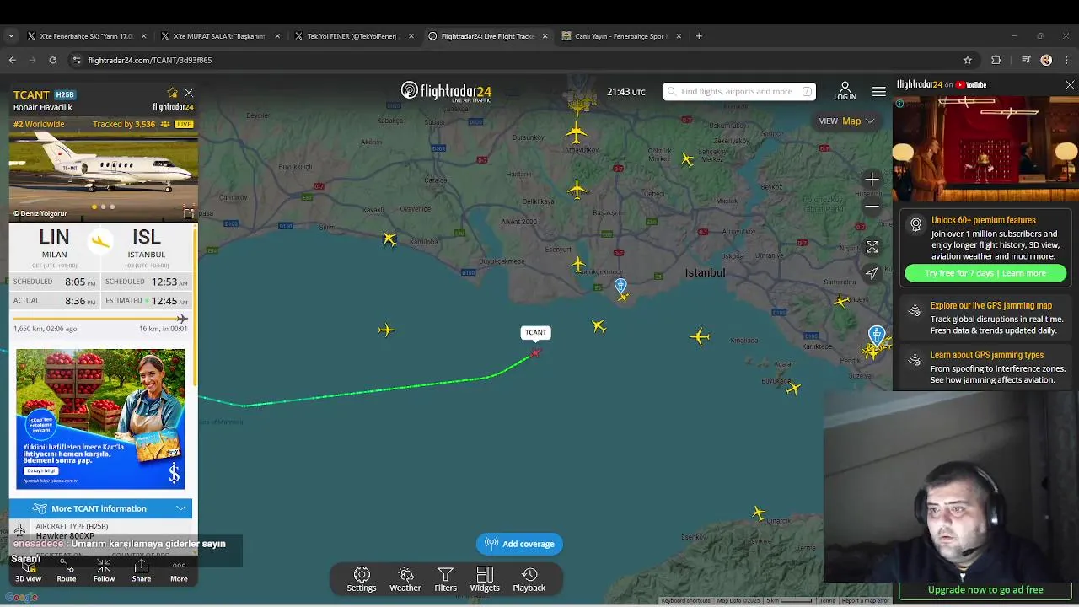Click the flight progress bar
This screenshot has height=607, width=1079.
click(x=100, y=319)
